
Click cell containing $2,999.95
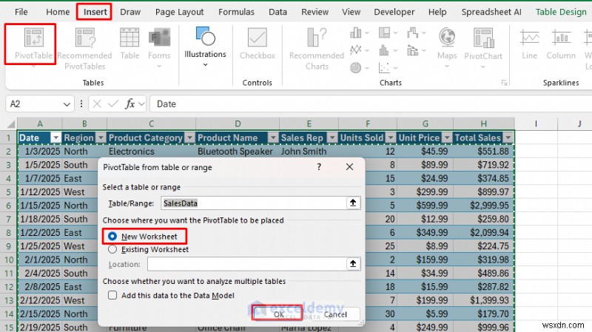(x=484, y=206)
